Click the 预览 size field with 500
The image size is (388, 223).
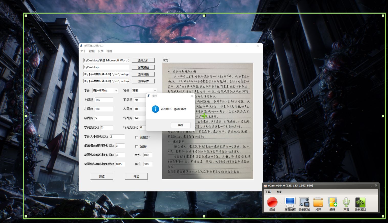coord(148,164)
